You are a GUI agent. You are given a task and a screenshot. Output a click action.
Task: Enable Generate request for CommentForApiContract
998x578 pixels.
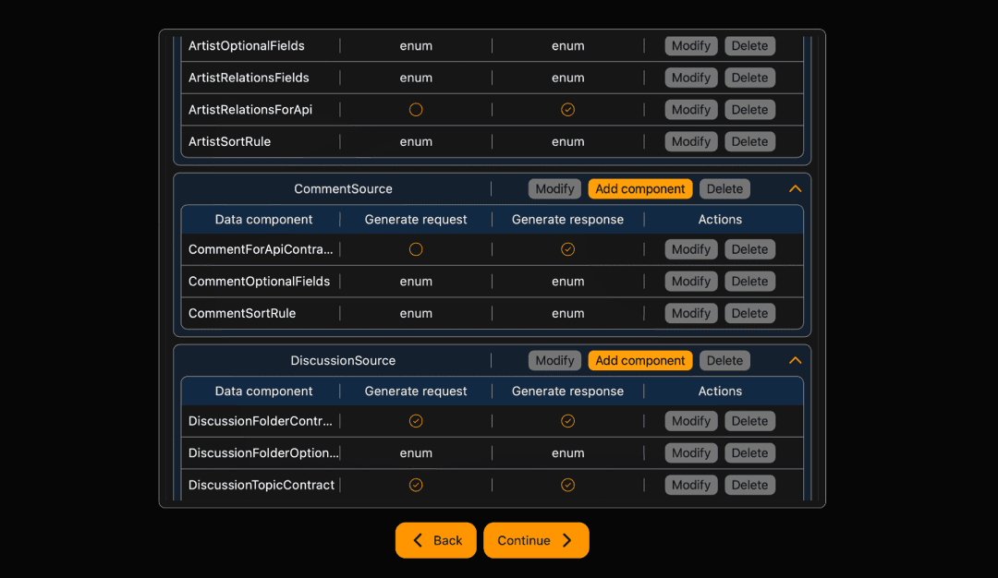coord(416,248)
